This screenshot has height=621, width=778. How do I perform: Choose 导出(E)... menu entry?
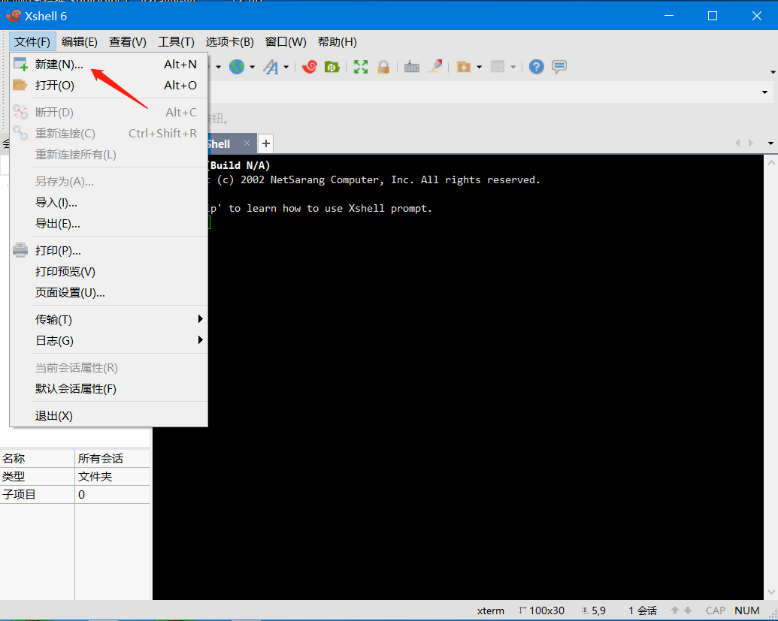[x=109, y=224]
